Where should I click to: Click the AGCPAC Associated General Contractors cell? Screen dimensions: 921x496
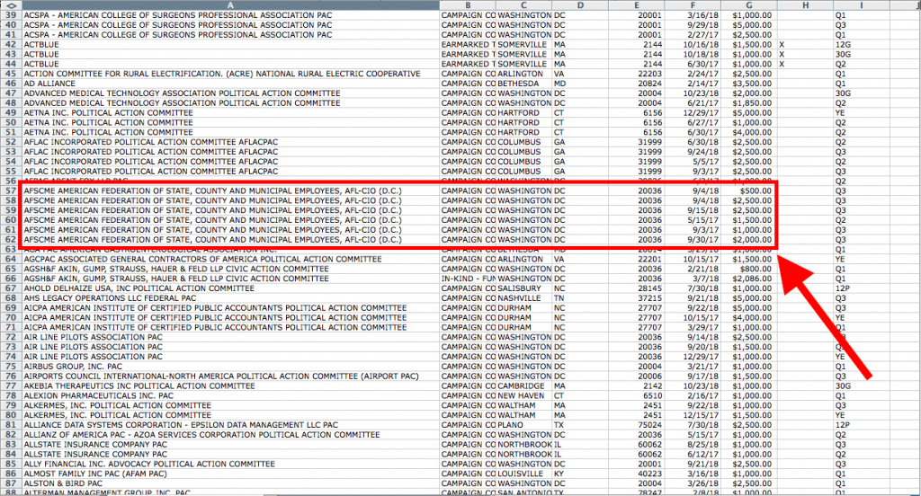pos(231,259)
